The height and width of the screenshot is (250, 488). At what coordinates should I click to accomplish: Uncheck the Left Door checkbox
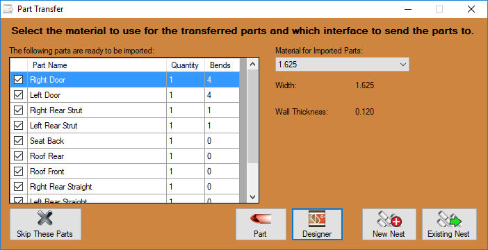point(18,95)
